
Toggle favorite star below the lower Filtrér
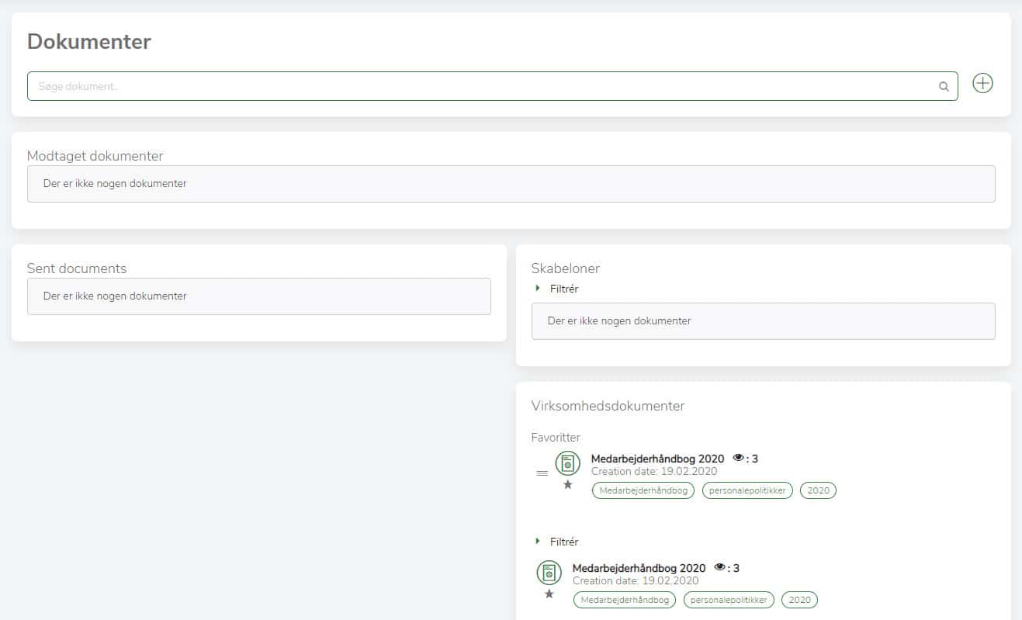[549, 594]
